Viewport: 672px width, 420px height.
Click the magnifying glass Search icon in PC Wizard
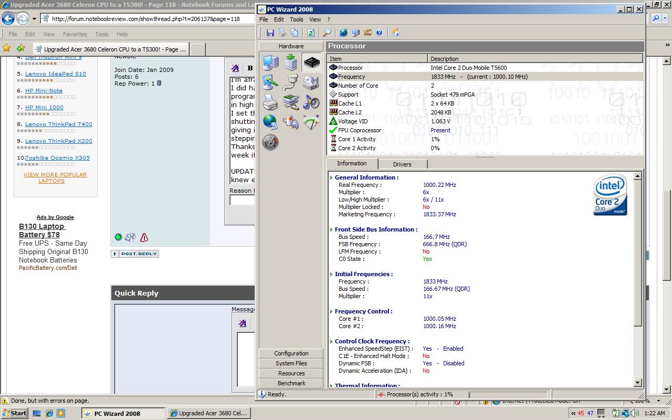[327, 33]
